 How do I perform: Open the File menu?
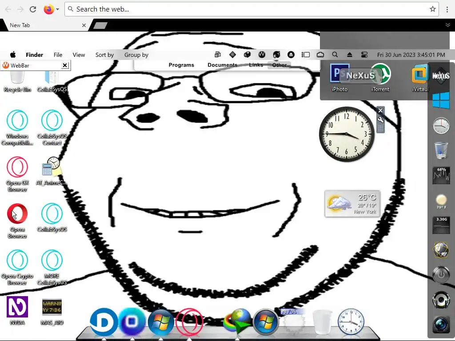pyautogui.click(x=58, y=55)
